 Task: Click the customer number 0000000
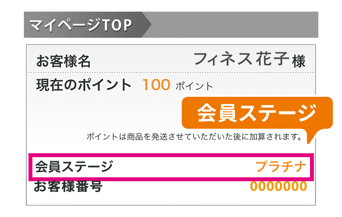pos(278,186)
